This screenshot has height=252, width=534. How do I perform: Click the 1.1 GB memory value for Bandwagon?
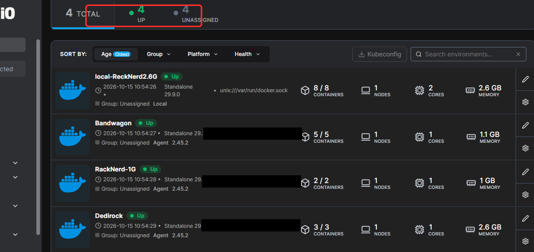pos(489,134)
